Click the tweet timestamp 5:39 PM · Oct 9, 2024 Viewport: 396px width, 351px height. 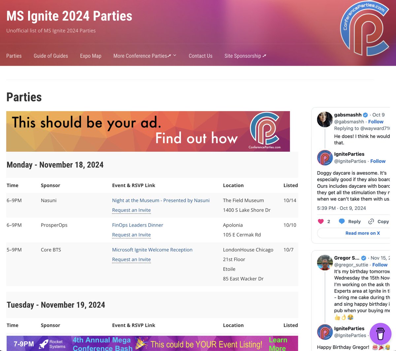pyautogui.click(x=342, y=208)
